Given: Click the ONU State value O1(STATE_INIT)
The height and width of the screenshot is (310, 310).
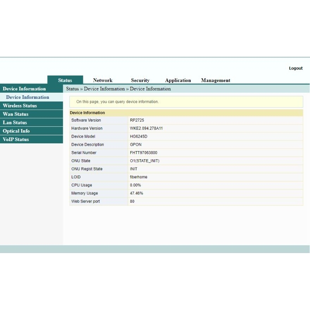Looking at the screenshot, I should pyautogui.click(x=145, y=161).
